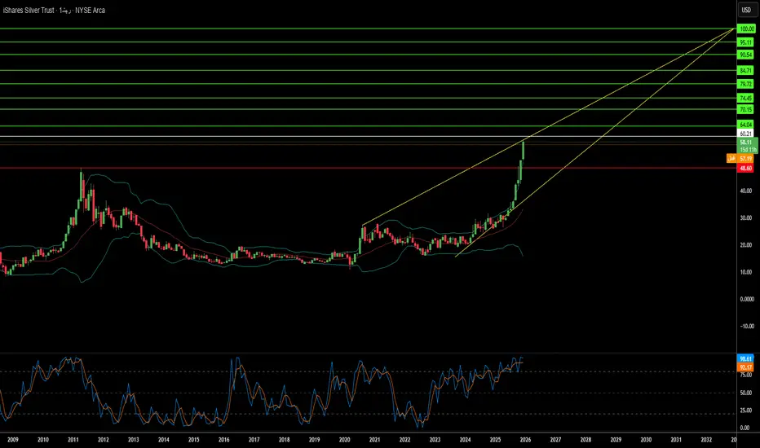
Task: Select the 74.45 level price label
Action: click(x=745, y=99)
